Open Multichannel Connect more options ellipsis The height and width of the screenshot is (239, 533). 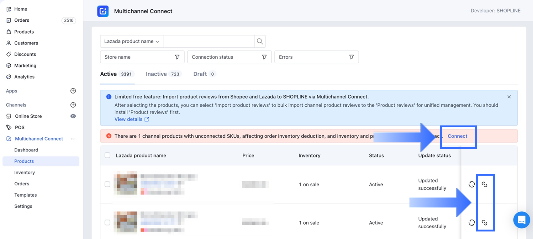pos(73,139)
